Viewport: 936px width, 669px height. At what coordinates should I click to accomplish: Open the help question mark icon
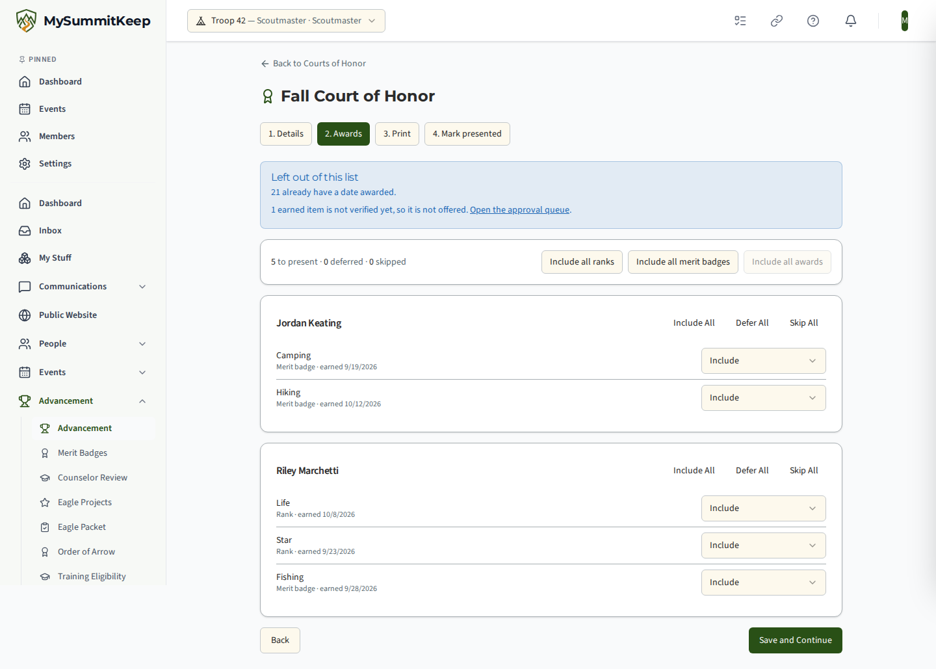click(x=813, y=21)
